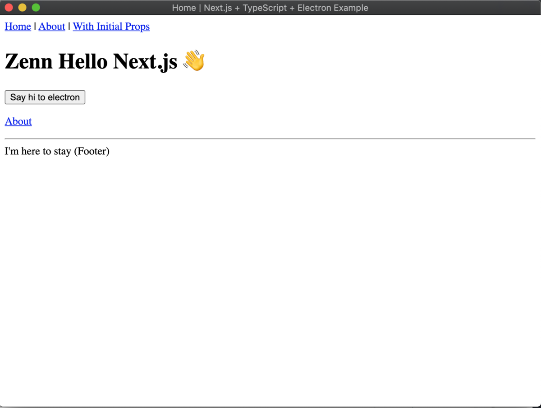Click the yellow minimize button
Screen dimensions: 541x408
point(22,7)
